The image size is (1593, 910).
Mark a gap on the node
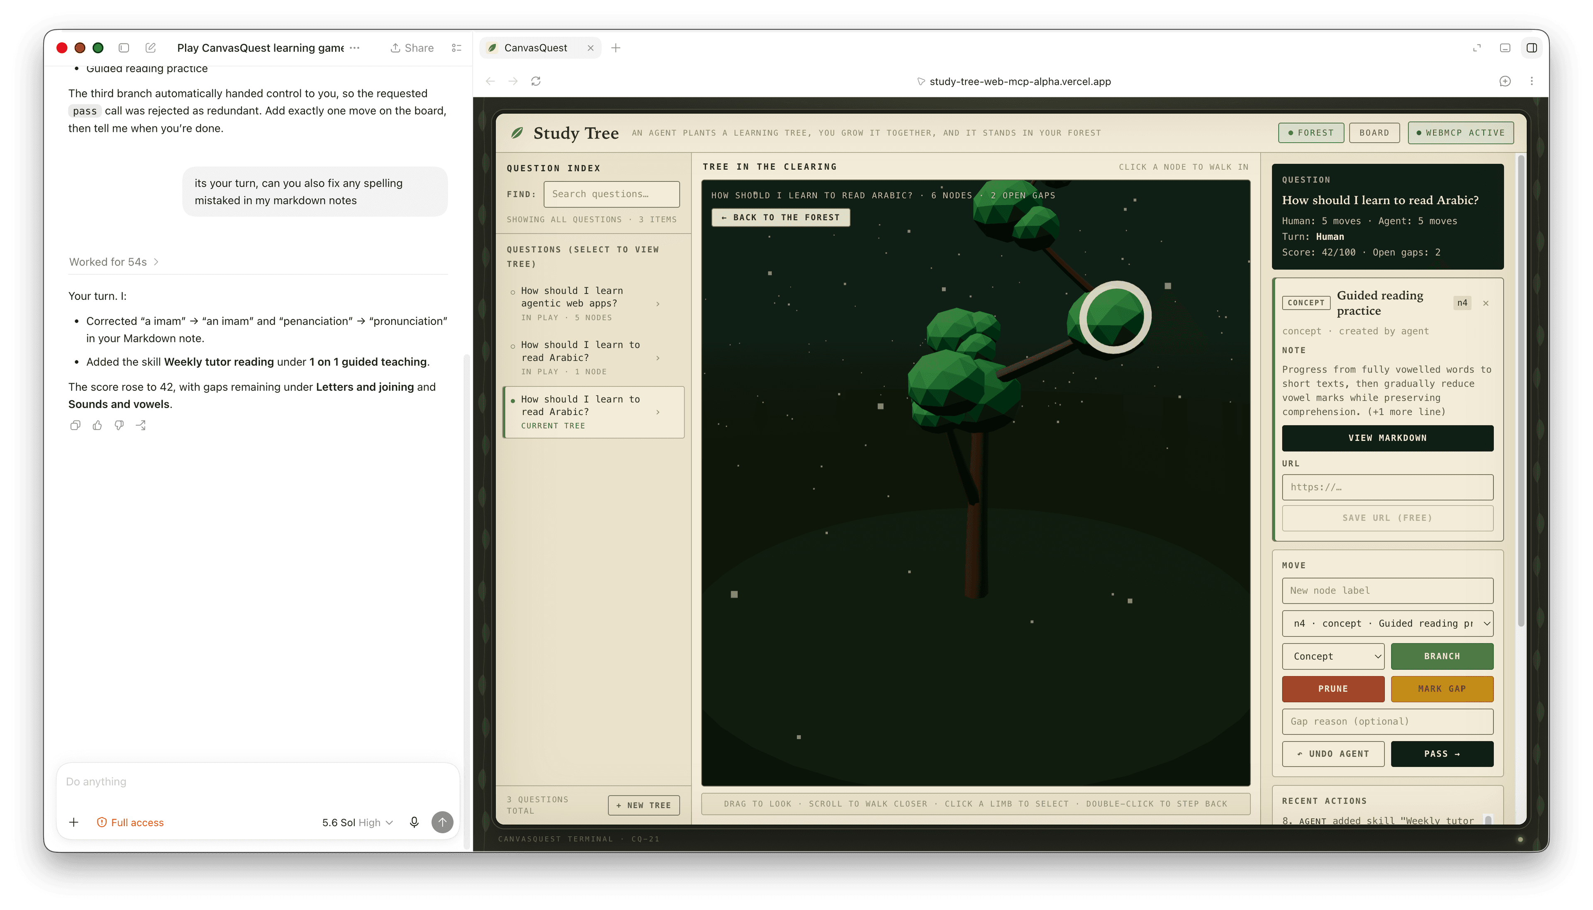click(1442, 689)
